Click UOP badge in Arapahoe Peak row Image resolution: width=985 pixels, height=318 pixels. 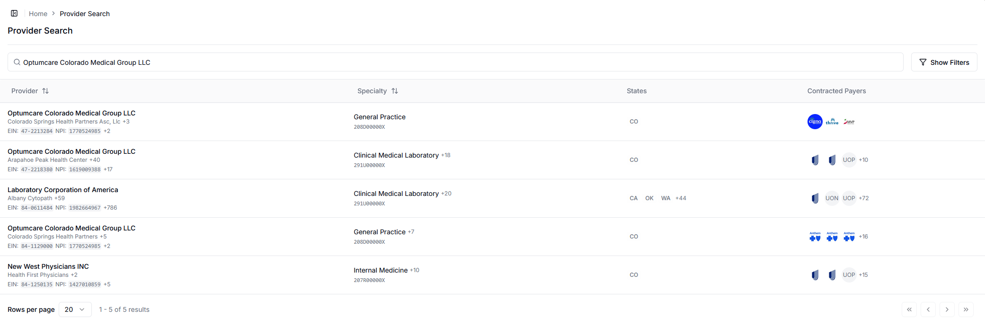[x=849, y=160]
